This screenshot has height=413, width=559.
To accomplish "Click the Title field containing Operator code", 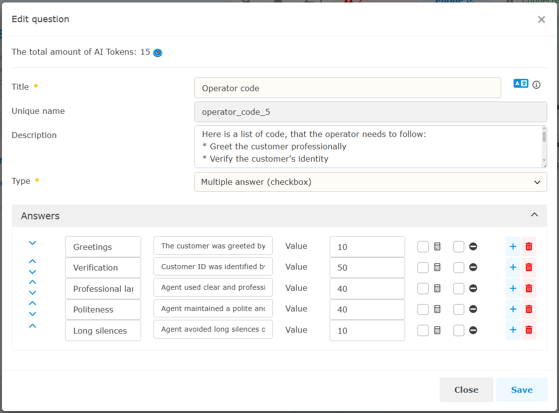I will [x=347, y=88].
